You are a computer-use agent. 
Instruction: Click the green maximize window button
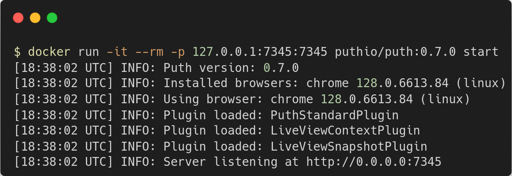pyautogui.click(x=52, y=18)
